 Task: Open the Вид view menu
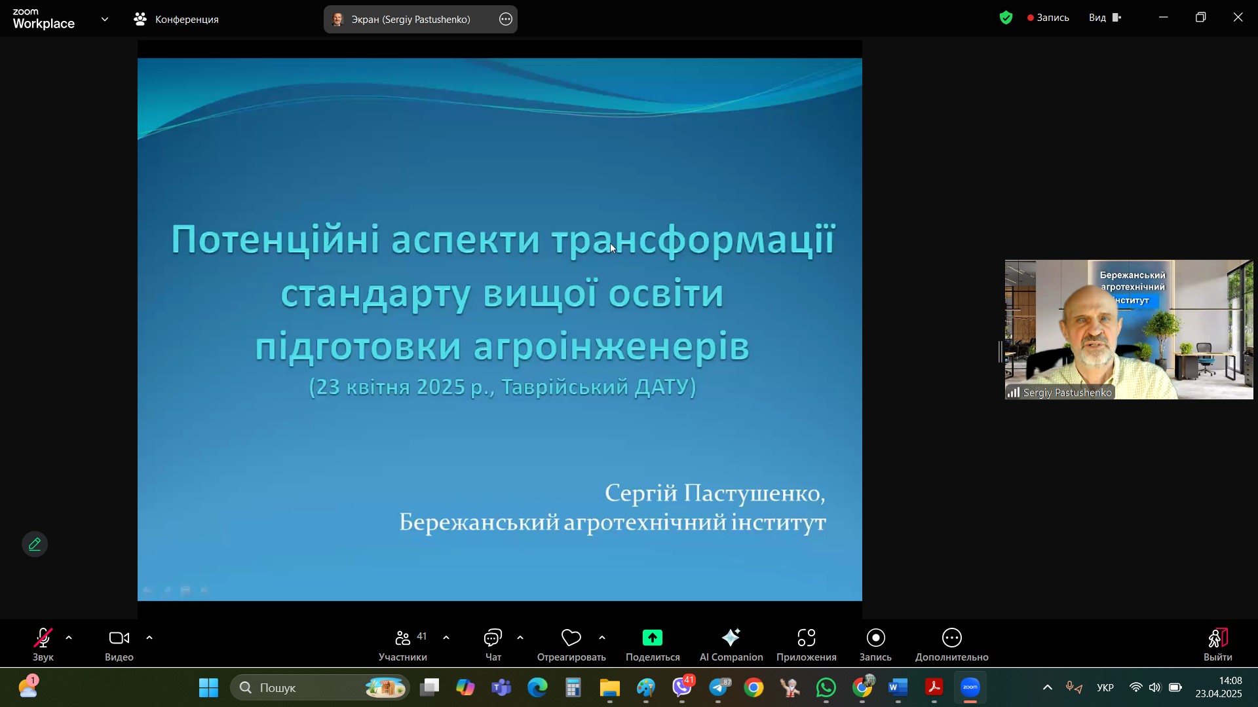pyautogui.click(x=1105, y=18)
